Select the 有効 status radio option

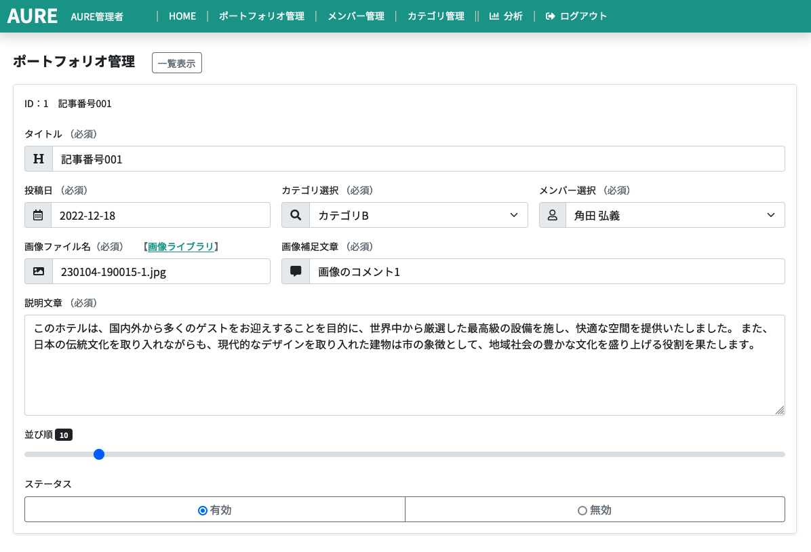[x=203, y=510]
